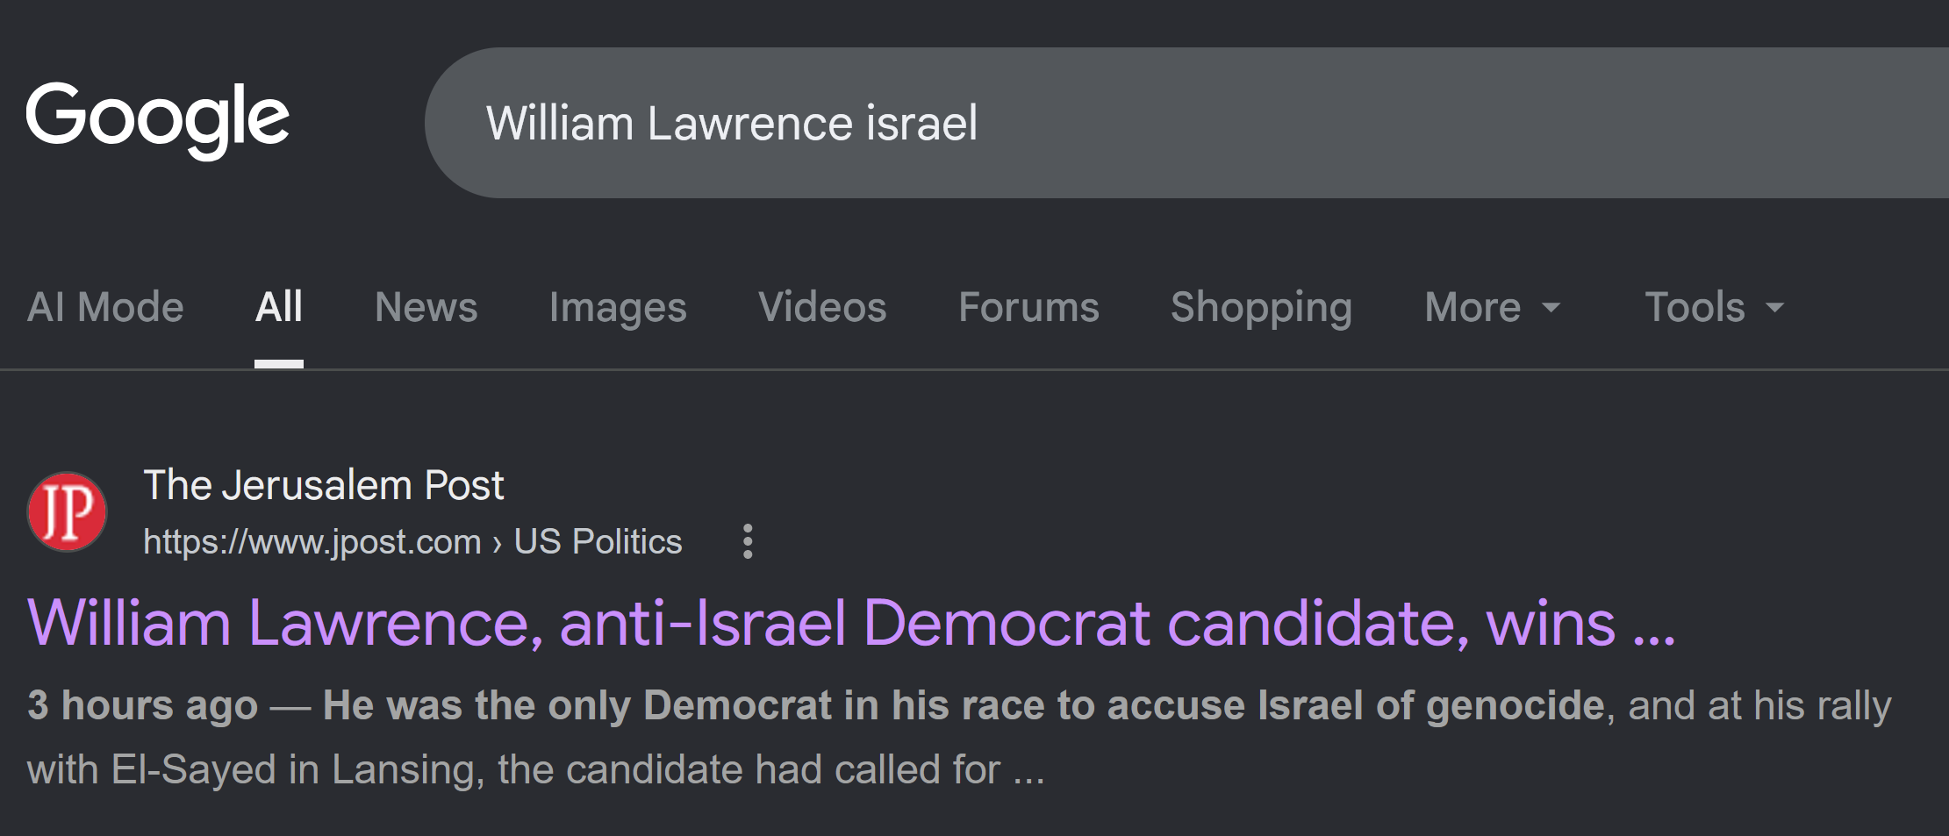Open the Videos tab
Image resolution: width=1949 pixels, height=836 pixels.
click(822, 308)
